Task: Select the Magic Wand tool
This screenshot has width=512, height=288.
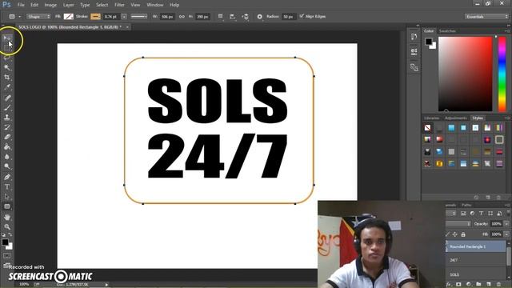Action: coord(7,67)
